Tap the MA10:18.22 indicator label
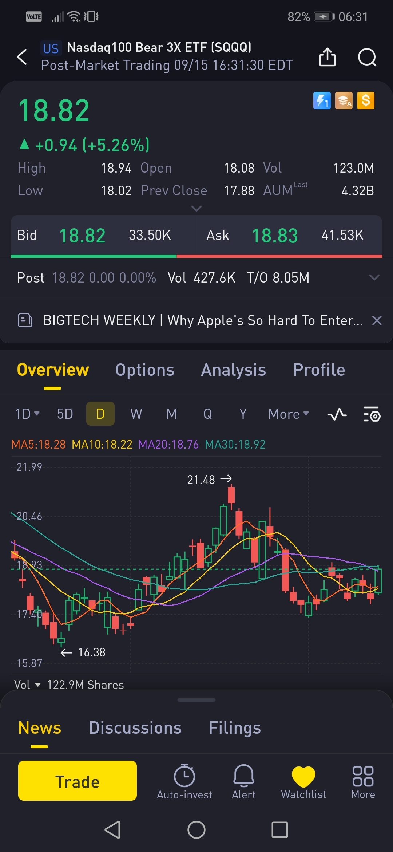The width and height of the screenshot is (393, 852). (x=102, y=444)
